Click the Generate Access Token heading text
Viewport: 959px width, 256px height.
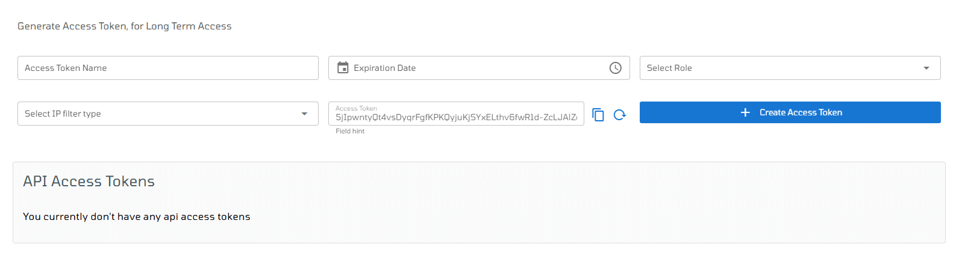click(x=124, y=26)
